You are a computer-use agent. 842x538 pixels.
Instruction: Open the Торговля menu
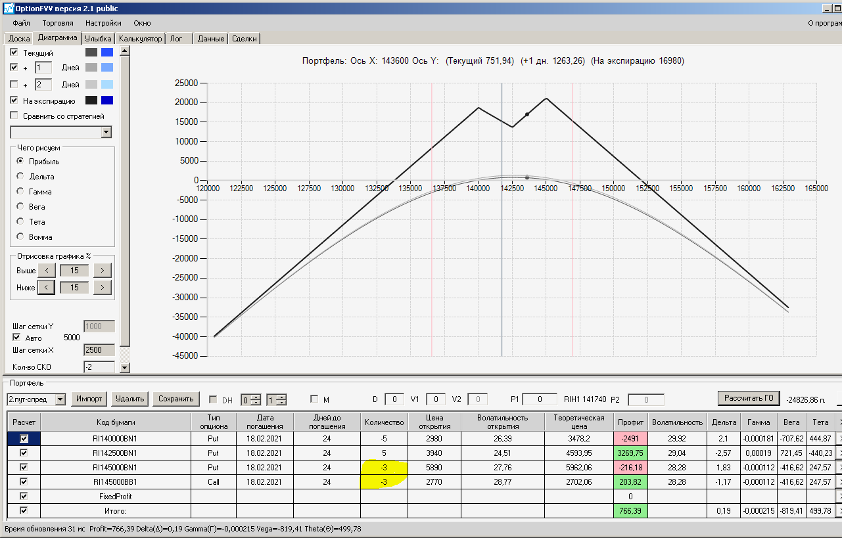click(x=58, y=23)
